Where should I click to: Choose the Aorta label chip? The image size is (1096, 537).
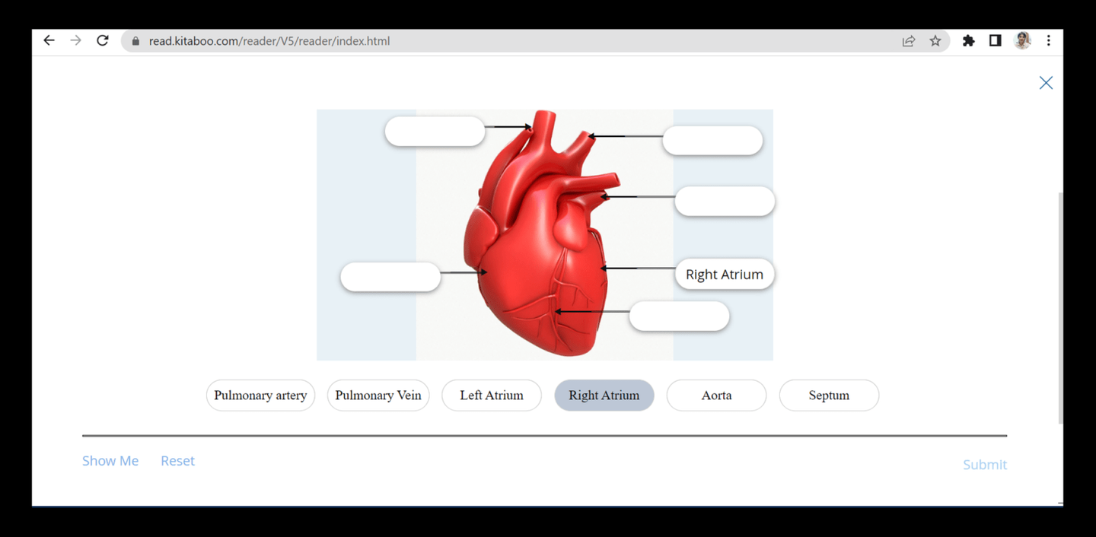(x=716, y=396)
